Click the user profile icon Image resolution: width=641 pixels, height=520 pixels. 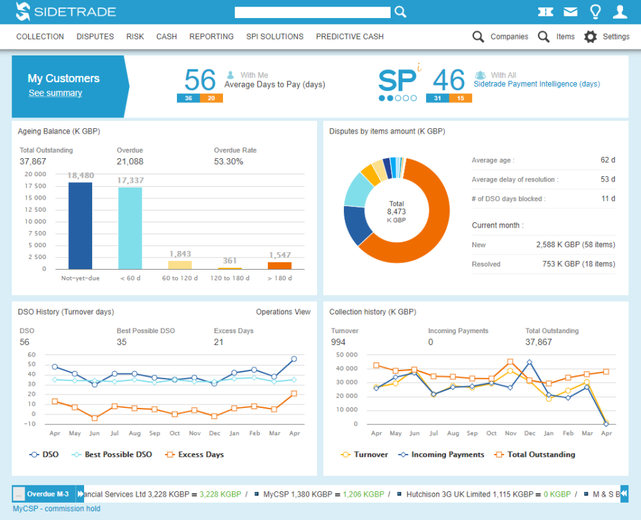(x=621, y=11)
